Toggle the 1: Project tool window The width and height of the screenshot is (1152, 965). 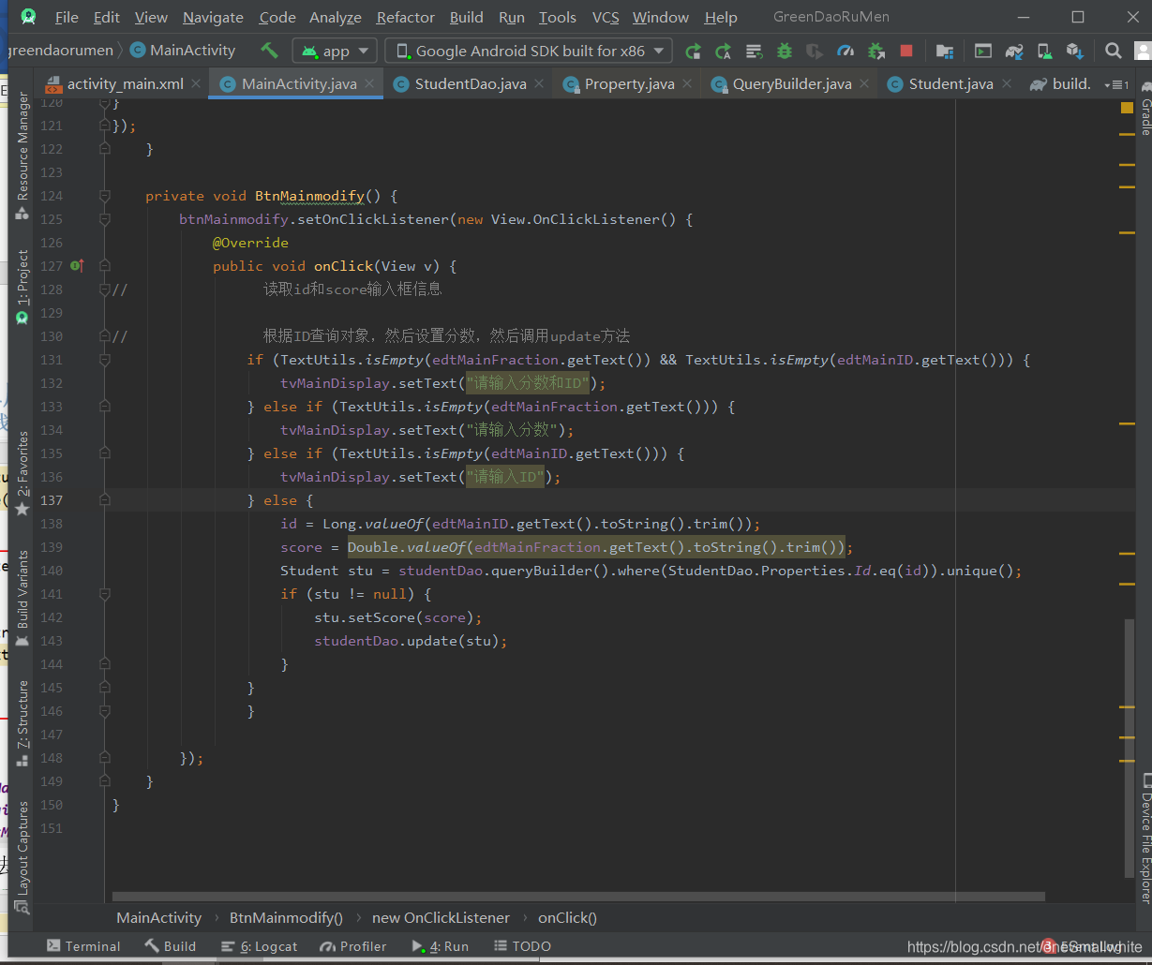pyautogui.click(x=22, y=288)
